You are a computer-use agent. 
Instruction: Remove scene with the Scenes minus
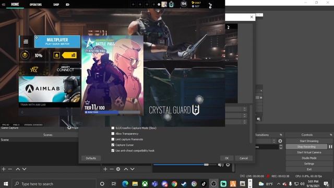point(10,169)
